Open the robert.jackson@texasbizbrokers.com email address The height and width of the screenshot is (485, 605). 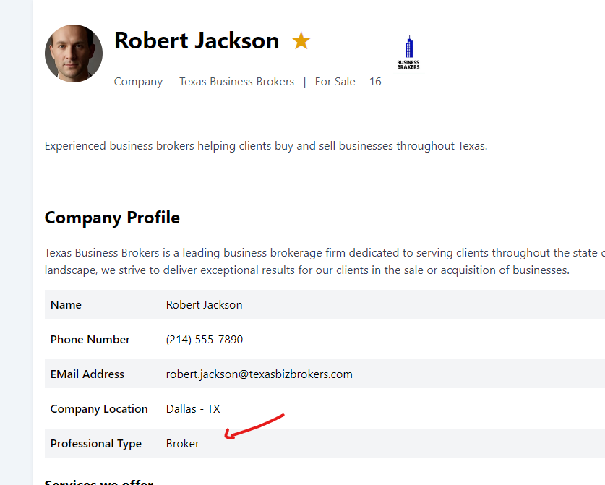[x=259, y=374]
